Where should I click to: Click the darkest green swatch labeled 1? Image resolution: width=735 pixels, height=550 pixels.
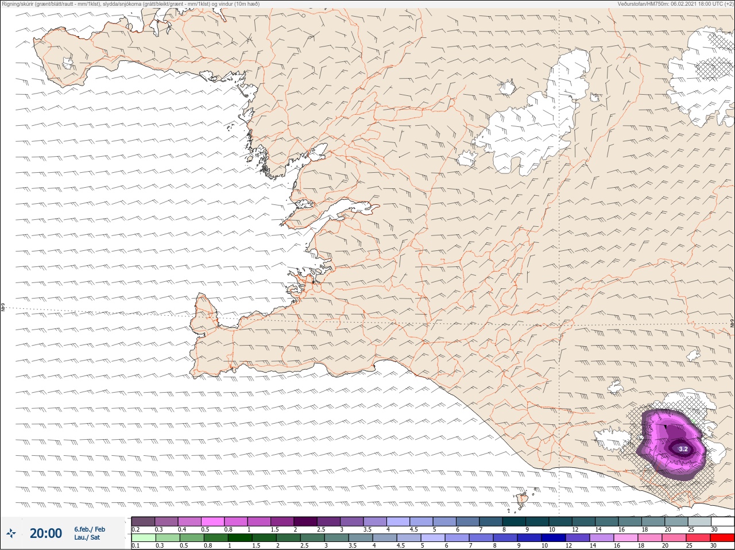click(239, 539)
